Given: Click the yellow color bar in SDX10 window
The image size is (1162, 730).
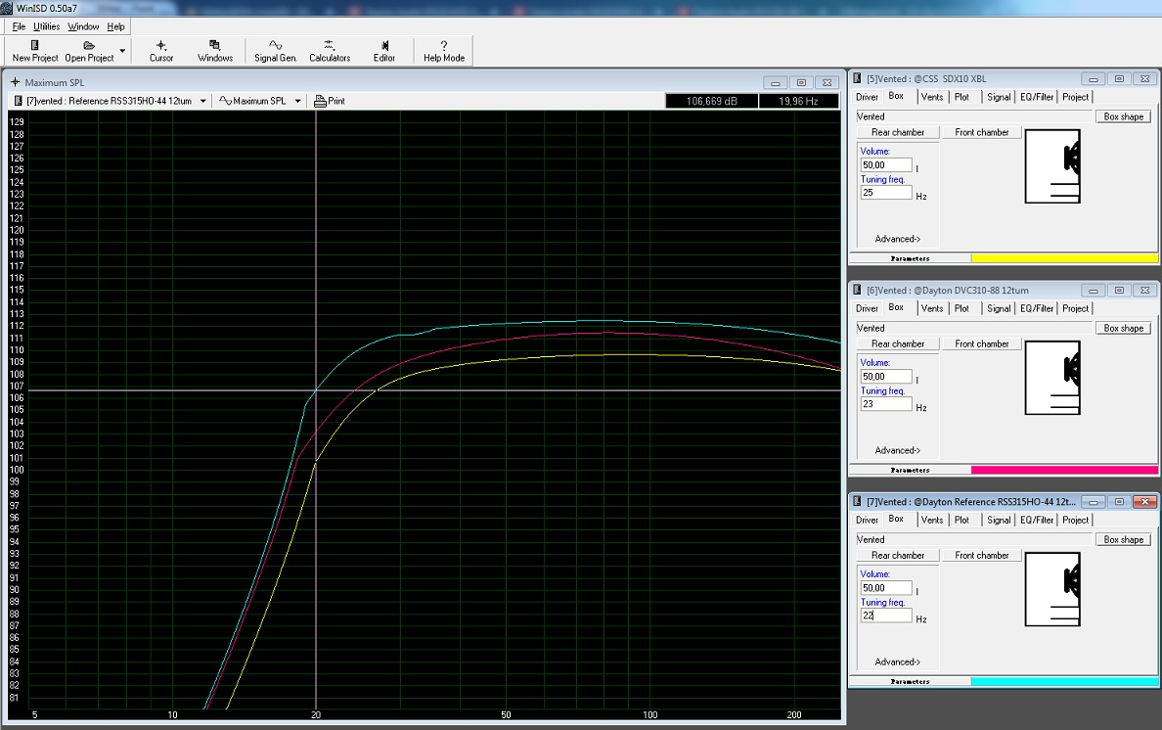Looking at the screenshot, I should point(1064,258).
